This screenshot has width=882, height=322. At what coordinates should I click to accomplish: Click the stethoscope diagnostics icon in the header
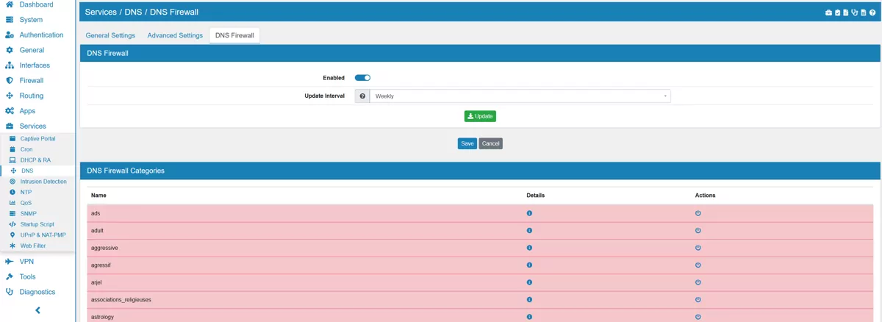pyautogui.click(x=855, y=12)
